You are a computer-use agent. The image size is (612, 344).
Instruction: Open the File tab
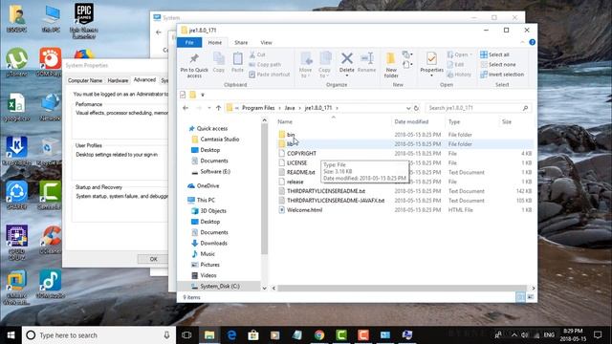click(189, 42)
